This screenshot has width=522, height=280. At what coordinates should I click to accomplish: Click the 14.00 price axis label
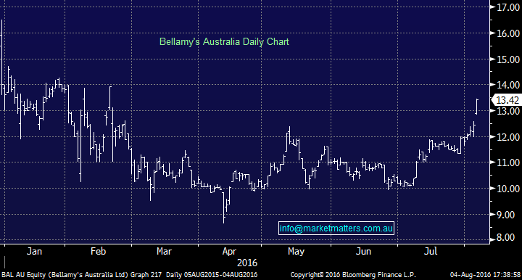508,85
